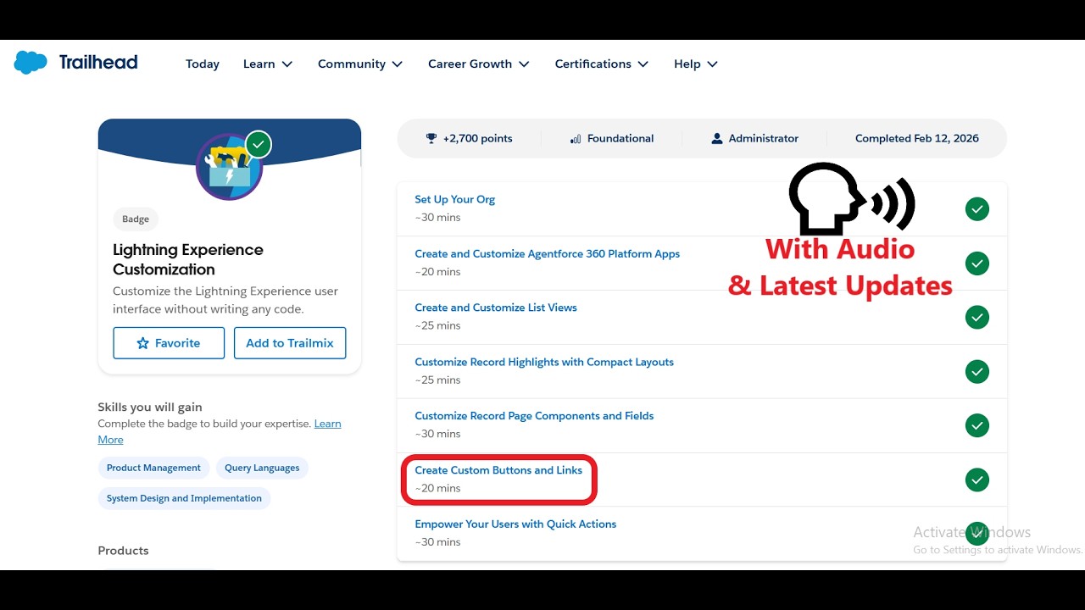
Task: Click the Lightning Experience Customization badge image
Action: 229,166
